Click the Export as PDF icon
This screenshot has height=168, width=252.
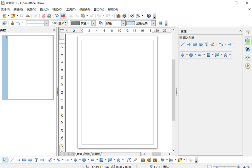click(43, 15)
